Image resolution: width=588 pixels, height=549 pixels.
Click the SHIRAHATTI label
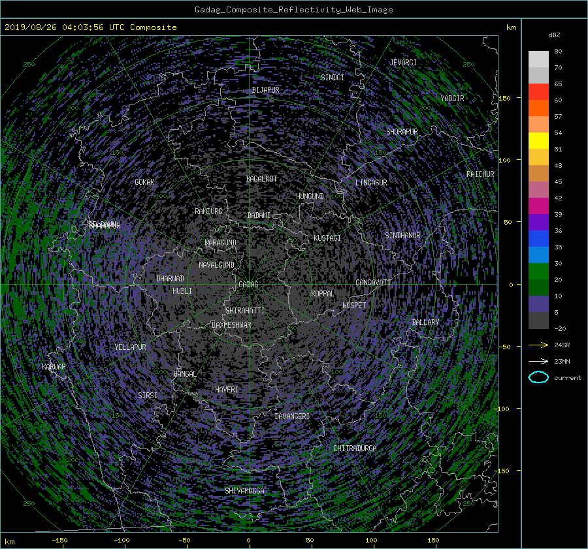(245, 310)
